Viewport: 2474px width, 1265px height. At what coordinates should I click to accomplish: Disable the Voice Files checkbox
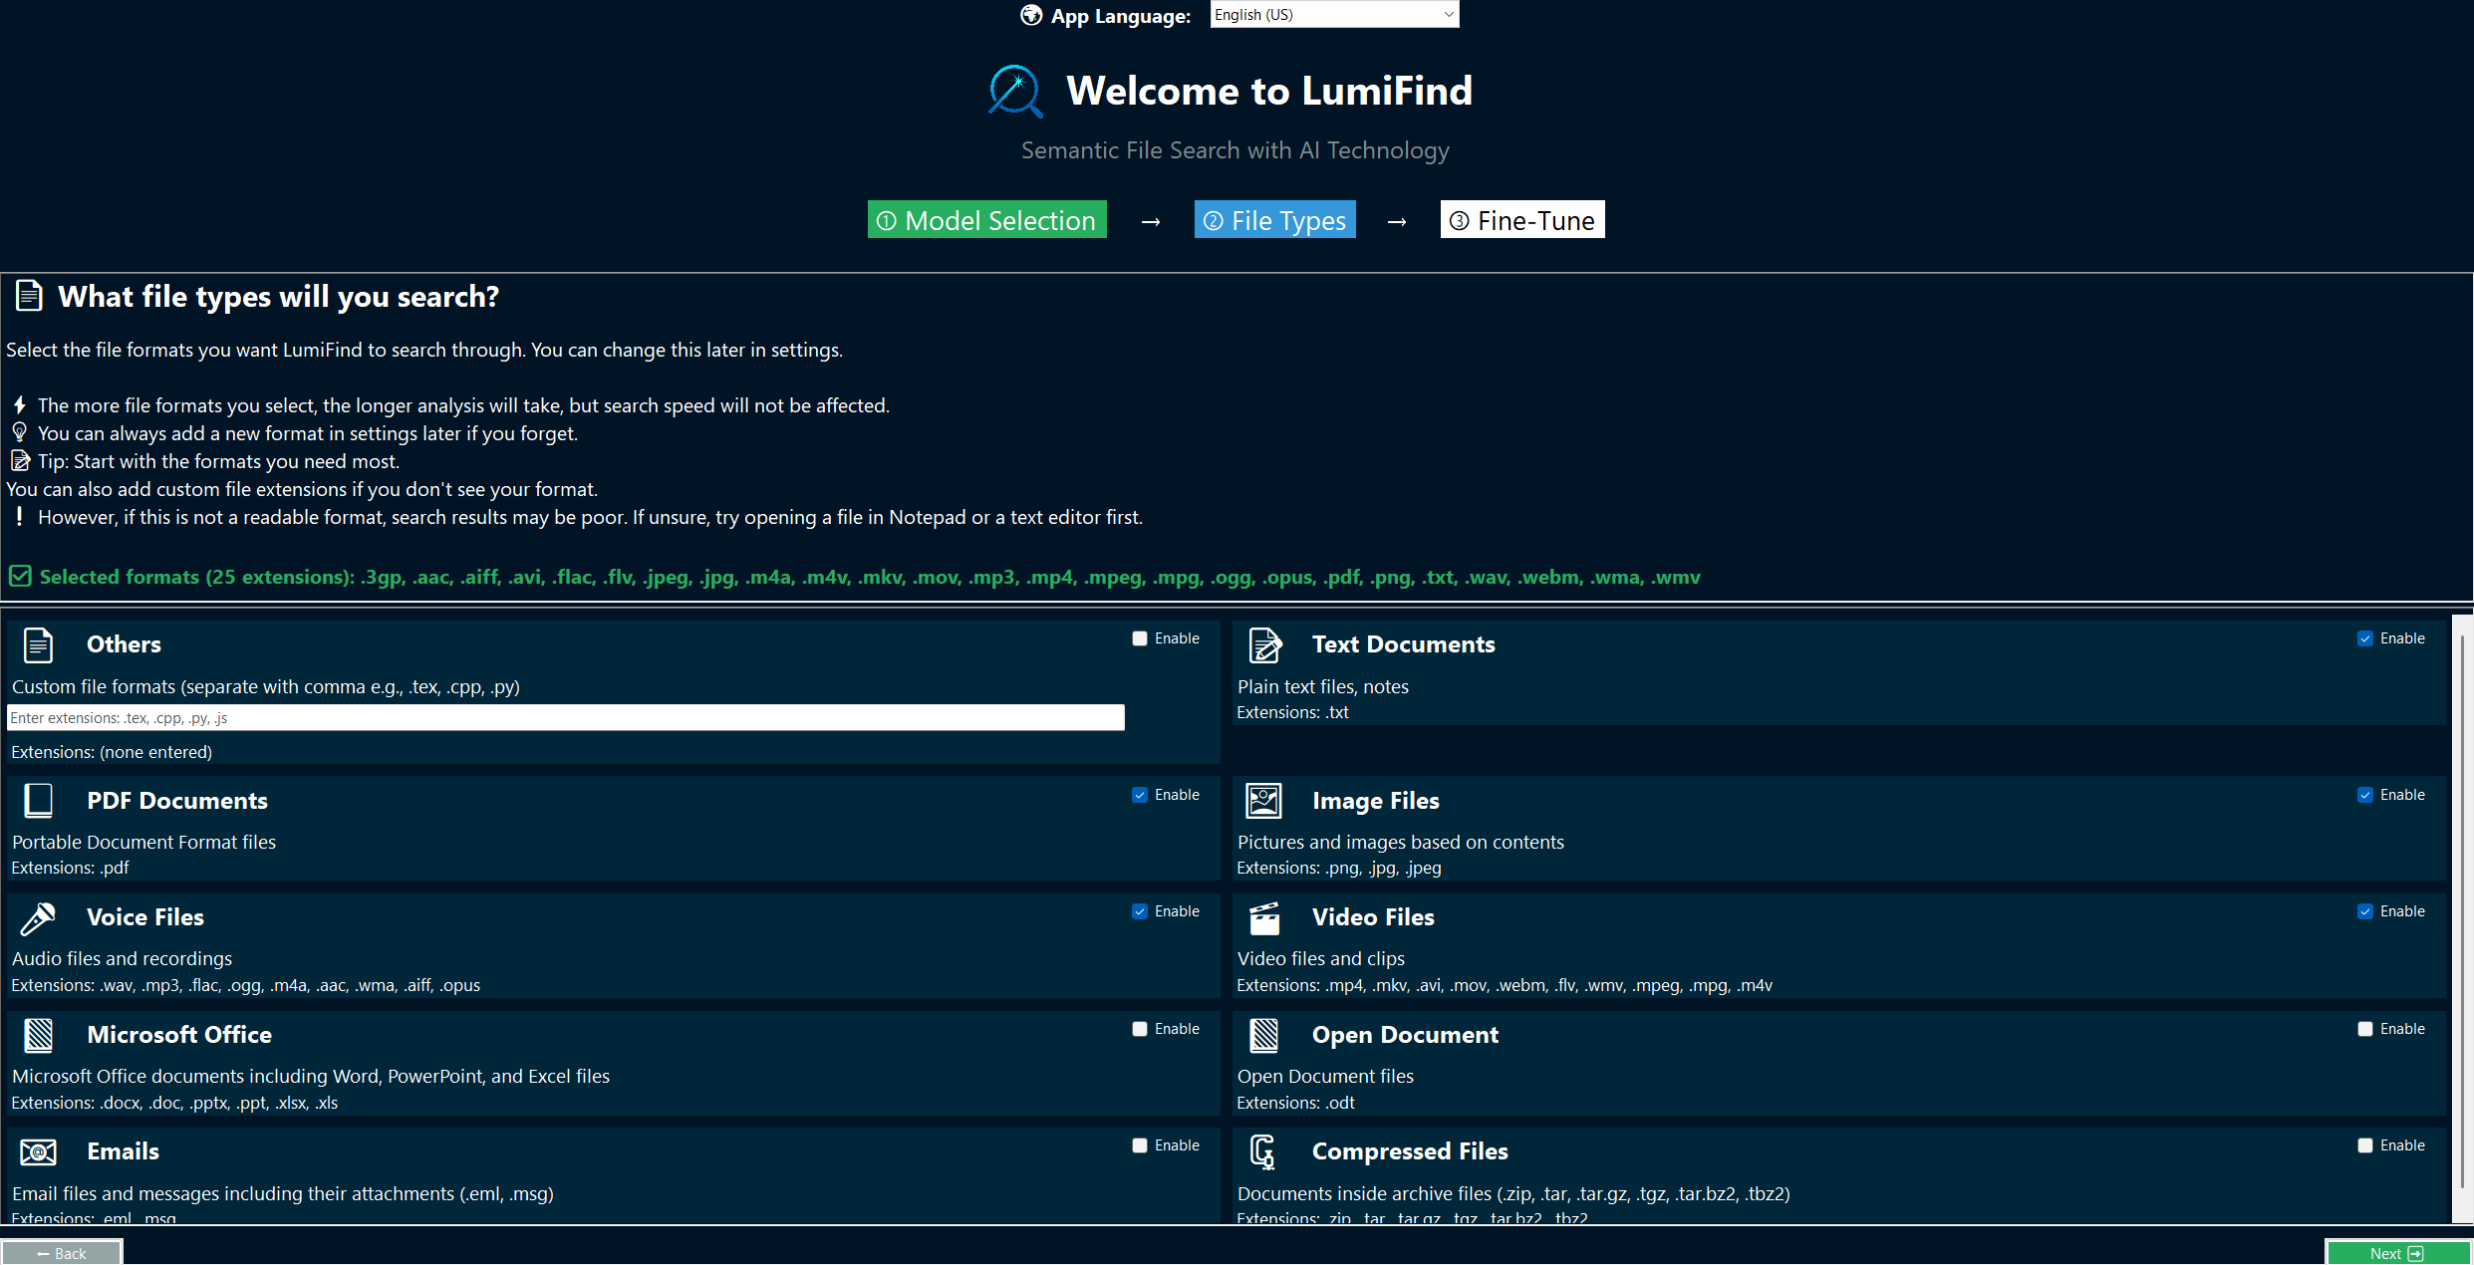[1140, 911]
